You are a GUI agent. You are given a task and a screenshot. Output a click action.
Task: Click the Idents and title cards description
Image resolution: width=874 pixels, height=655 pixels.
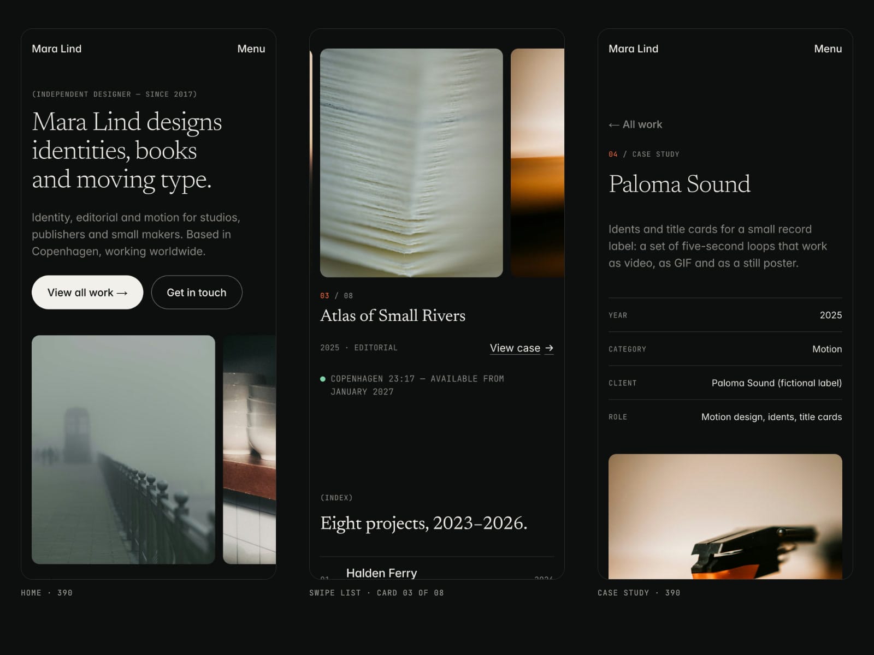click(x=718, y=246)
